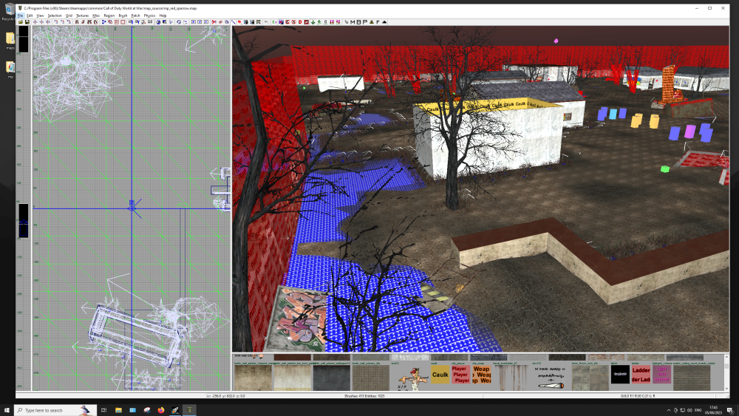Toggle the M toolbar button
The height and width of the screenshot is (416, 739).
352,21
